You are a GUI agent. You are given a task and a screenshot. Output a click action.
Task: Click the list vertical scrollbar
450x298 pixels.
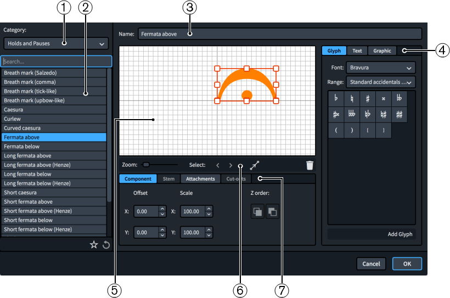109,135
